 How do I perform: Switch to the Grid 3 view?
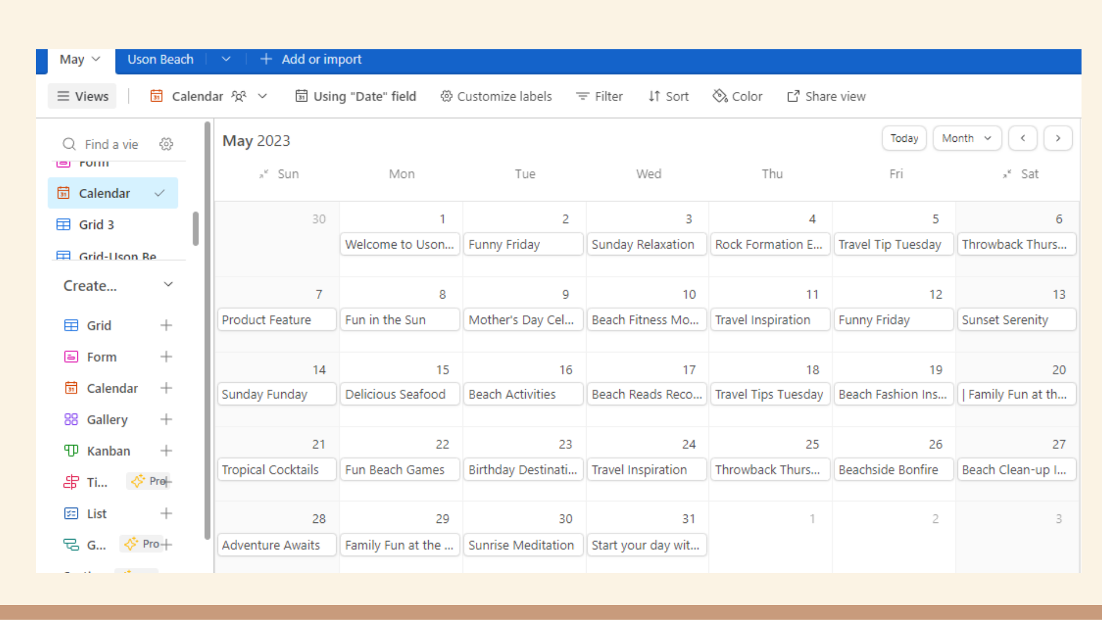[x=96, y=224]
